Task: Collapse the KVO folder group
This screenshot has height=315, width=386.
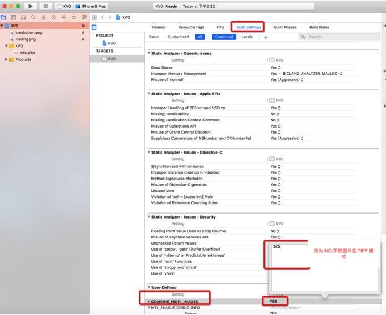Action: [6, 46]
